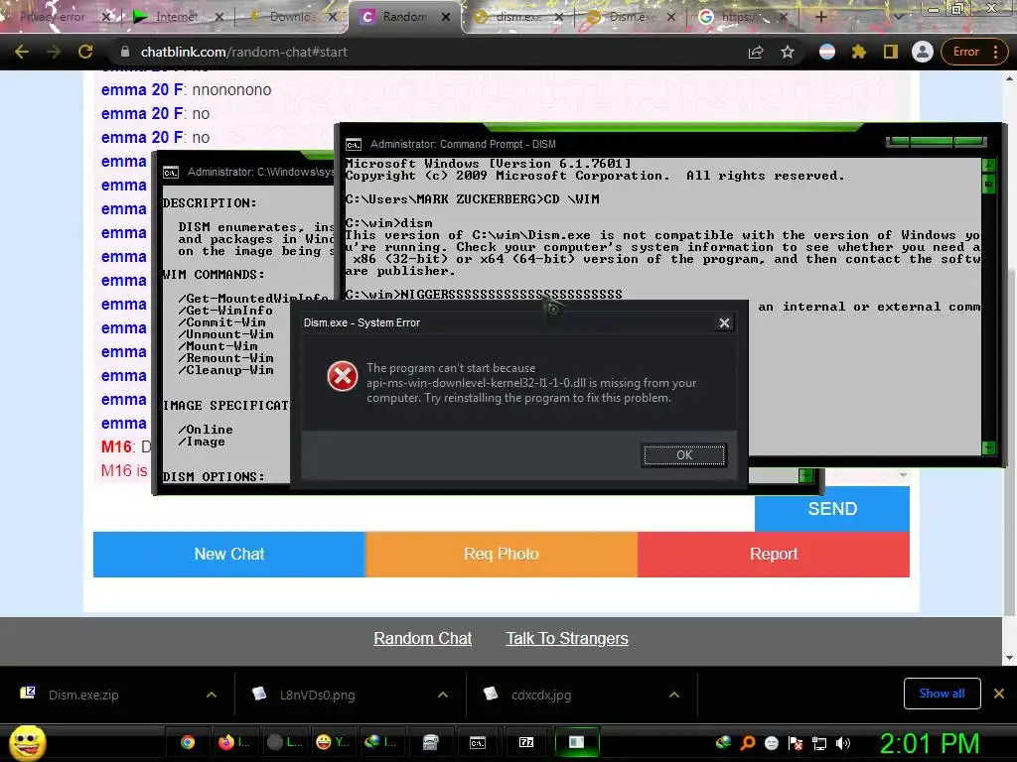Reload the chatblink page
The height and width of the screenshot is (762, 1017).
(85, 52)
